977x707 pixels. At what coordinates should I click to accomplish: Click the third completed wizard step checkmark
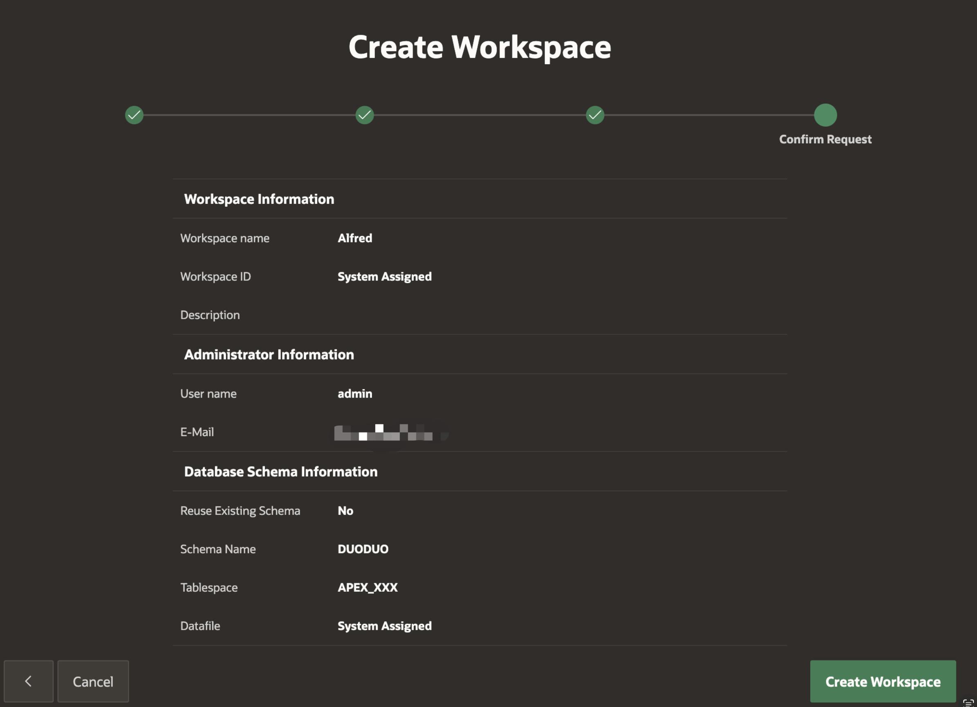pos(595,115)
